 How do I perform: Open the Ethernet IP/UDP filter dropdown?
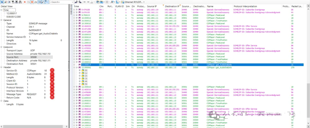144,2
